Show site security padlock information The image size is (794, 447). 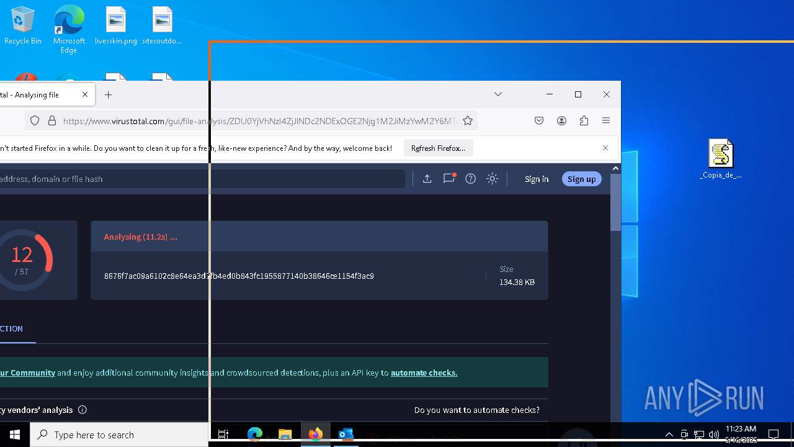(x=52, y=121)
